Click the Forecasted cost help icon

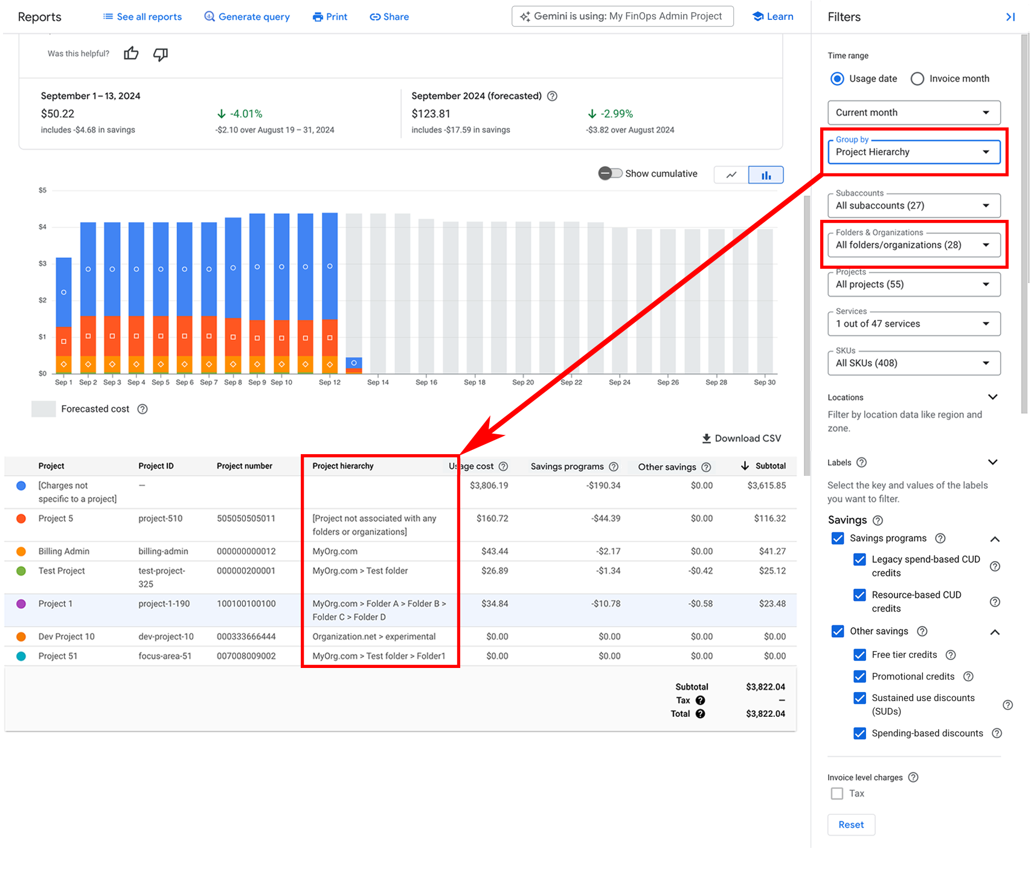click(x=142, y=409)
